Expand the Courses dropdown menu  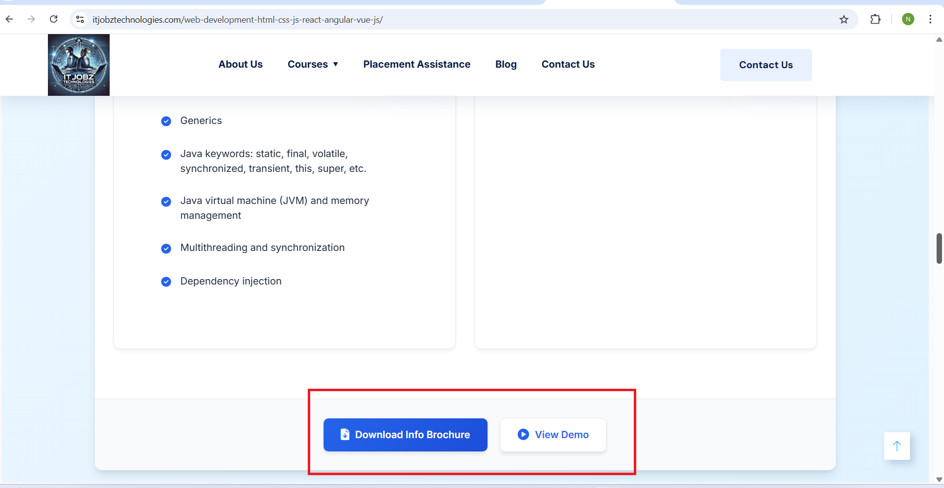pos(313,64)
